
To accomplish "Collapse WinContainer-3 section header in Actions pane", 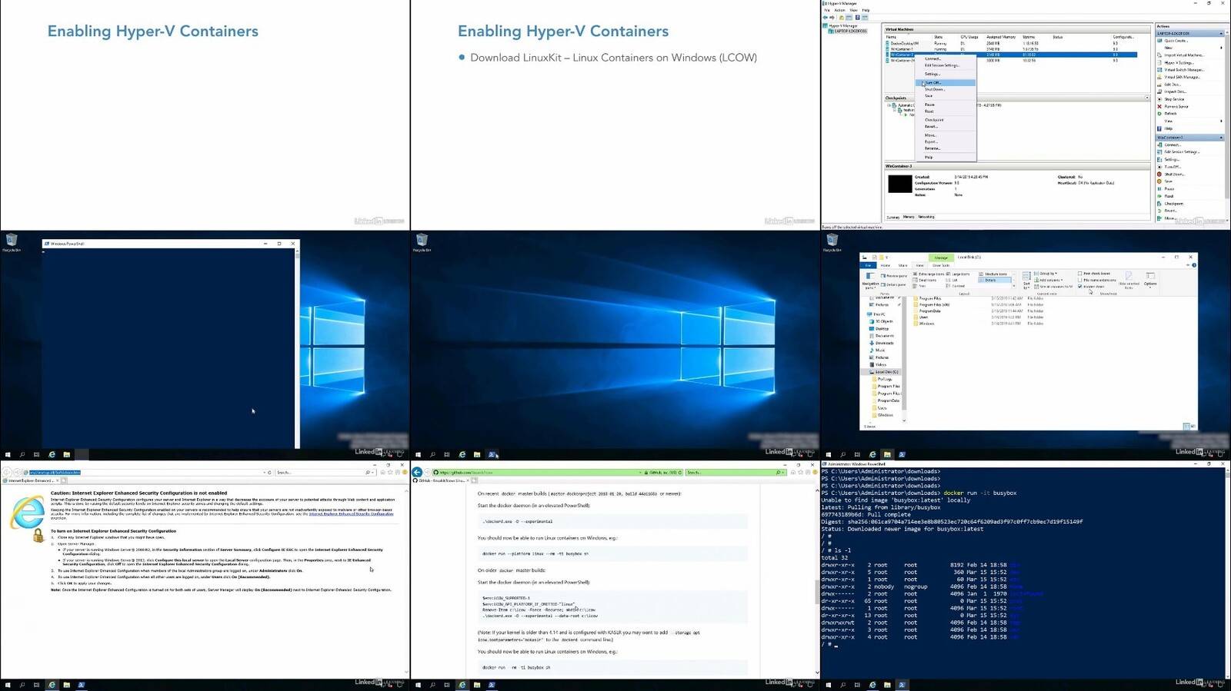I will [x=1222, y=138].
